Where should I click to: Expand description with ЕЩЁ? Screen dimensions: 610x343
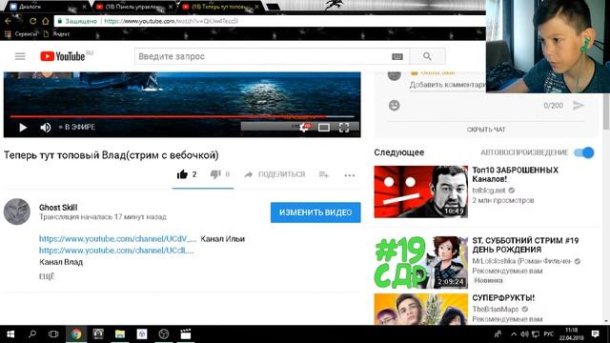pyautogui.click(x=47, y=276)
